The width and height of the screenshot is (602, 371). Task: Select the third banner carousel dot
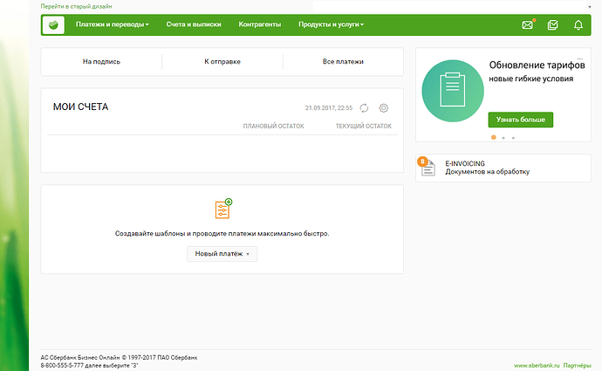click(x=513, y=138)
